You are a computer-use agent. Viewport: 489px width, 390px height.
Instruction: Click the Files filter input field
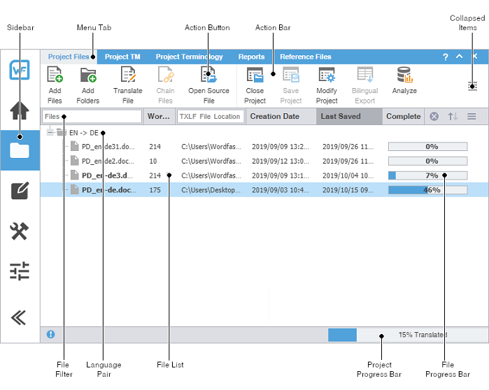click(91, 117)
